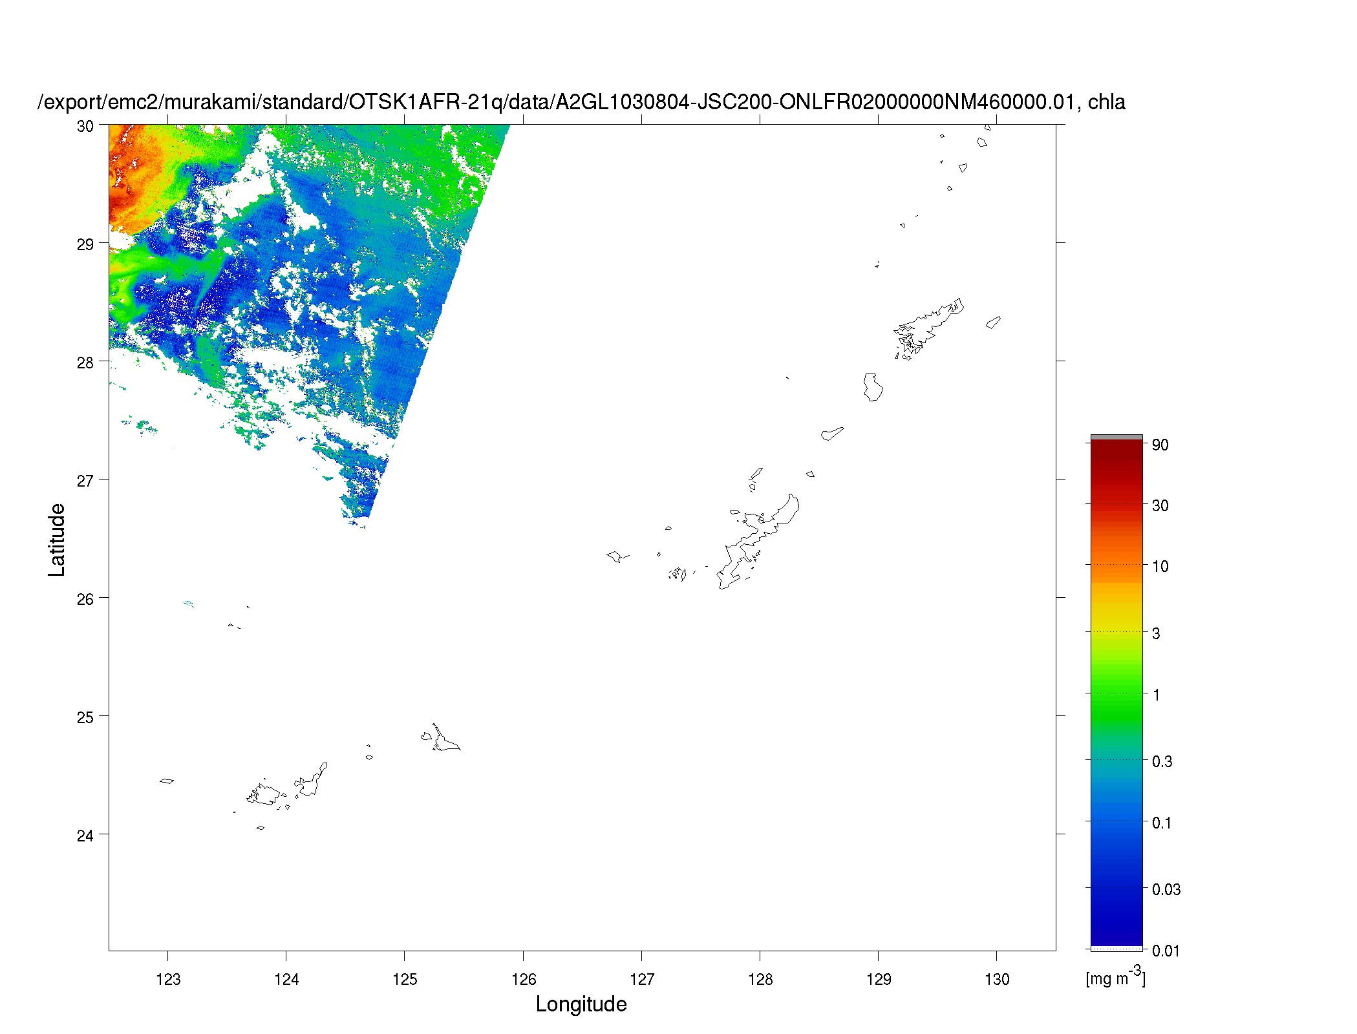Click the 'Longitude' axis label

tap(581, 1004)
